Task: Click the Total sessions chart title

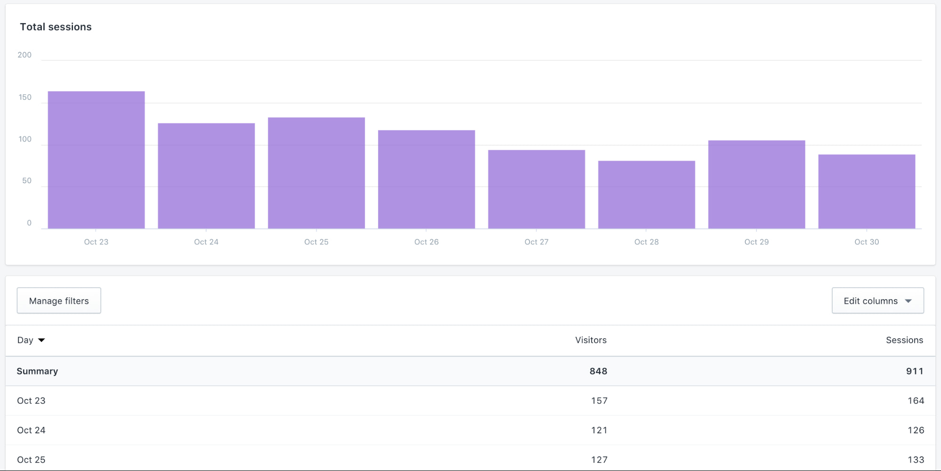Action: (56, 27)
